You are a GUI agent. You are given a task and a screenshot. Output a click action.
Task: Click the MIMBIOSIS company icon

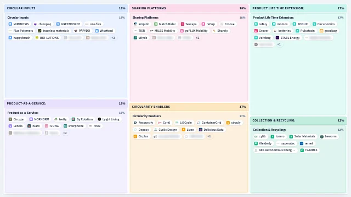(x=10, y=24)
